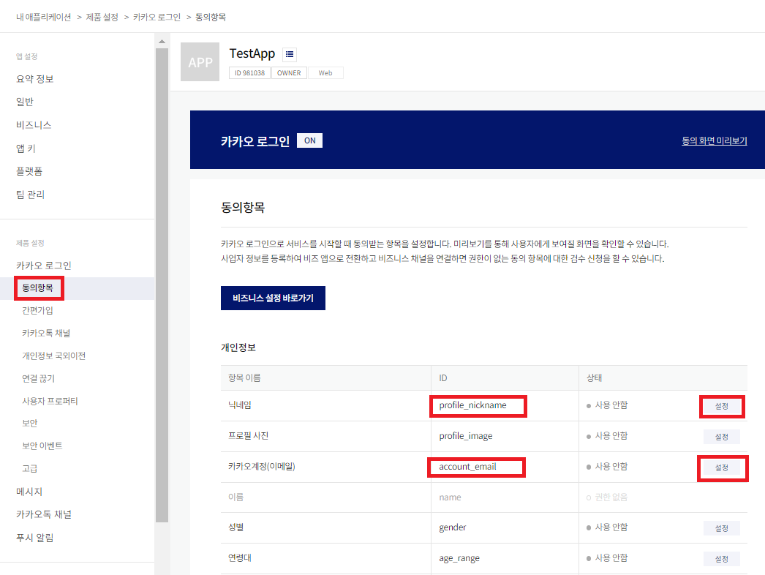Image resolution: width=765 pixels, height=575 pixels.
Task: Click the sidebar vertical scrollbar thumb
Action: point(162,285)
